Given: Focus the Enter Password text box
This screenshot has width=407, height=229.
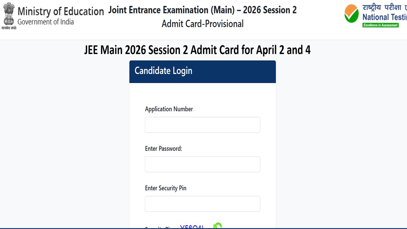Looking at the screenshot, I should (x=202, y=164).
